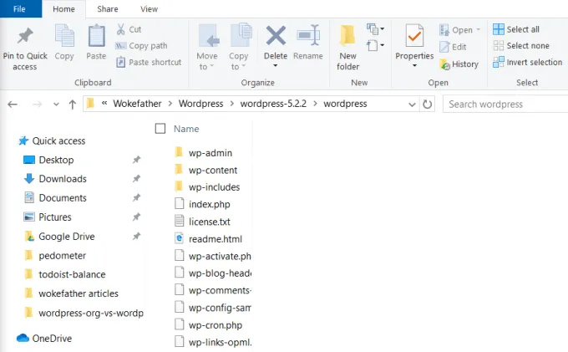Expand the Quick access tree node
This screenshot has height=352, width=568.
8,141
